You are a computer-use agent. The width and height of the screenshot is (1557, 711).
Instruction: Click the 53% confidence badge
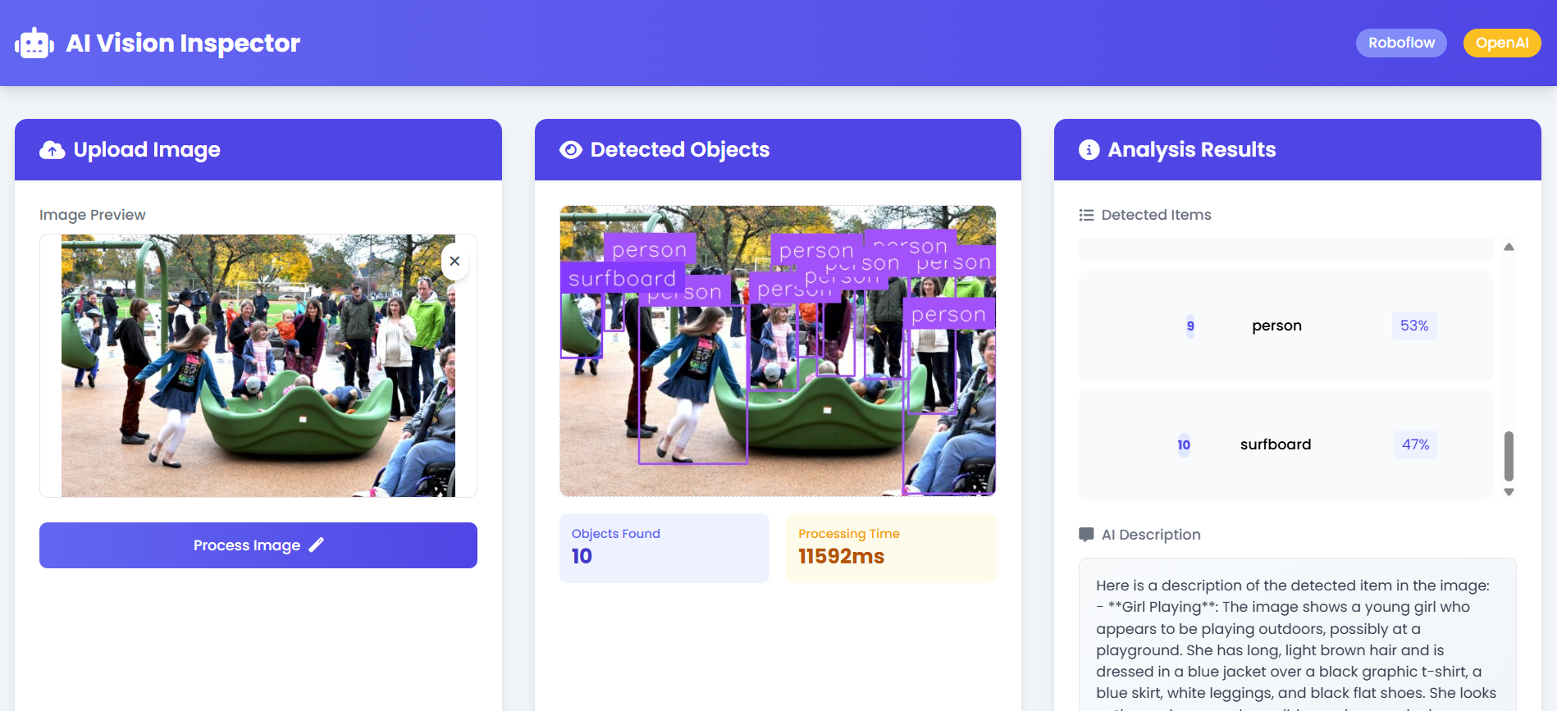(x=1414, y=326)
